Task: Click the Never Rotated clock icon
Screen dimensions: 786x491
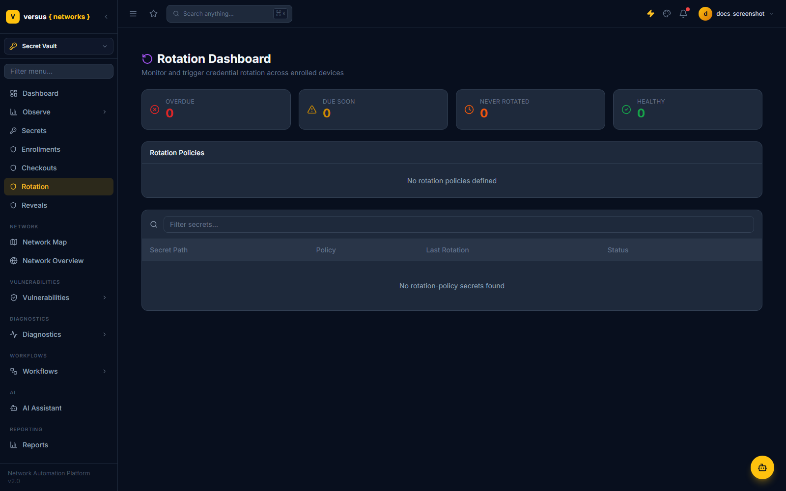Action: (x=469, y=109)
